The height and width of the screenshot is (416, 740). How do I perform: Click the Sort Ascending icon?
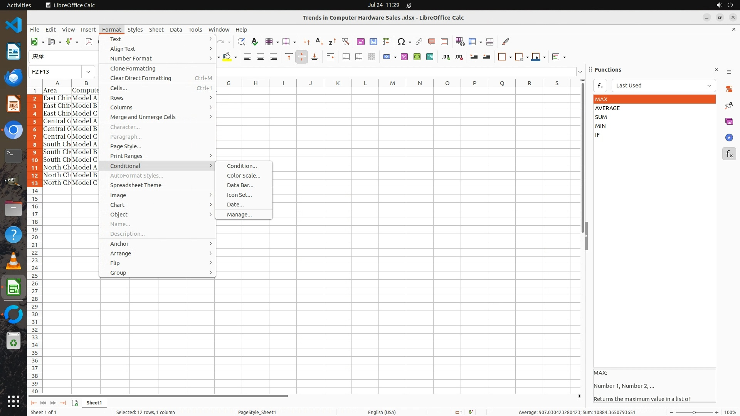point(319,42)
